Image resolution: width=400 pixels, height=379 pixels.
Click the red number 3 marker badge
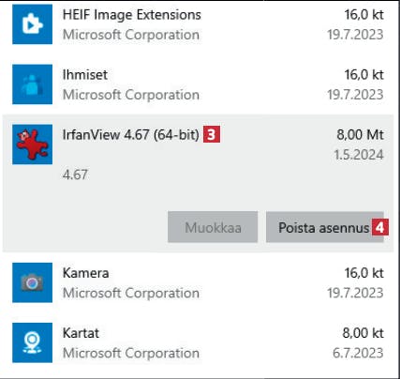pos(212,134)
